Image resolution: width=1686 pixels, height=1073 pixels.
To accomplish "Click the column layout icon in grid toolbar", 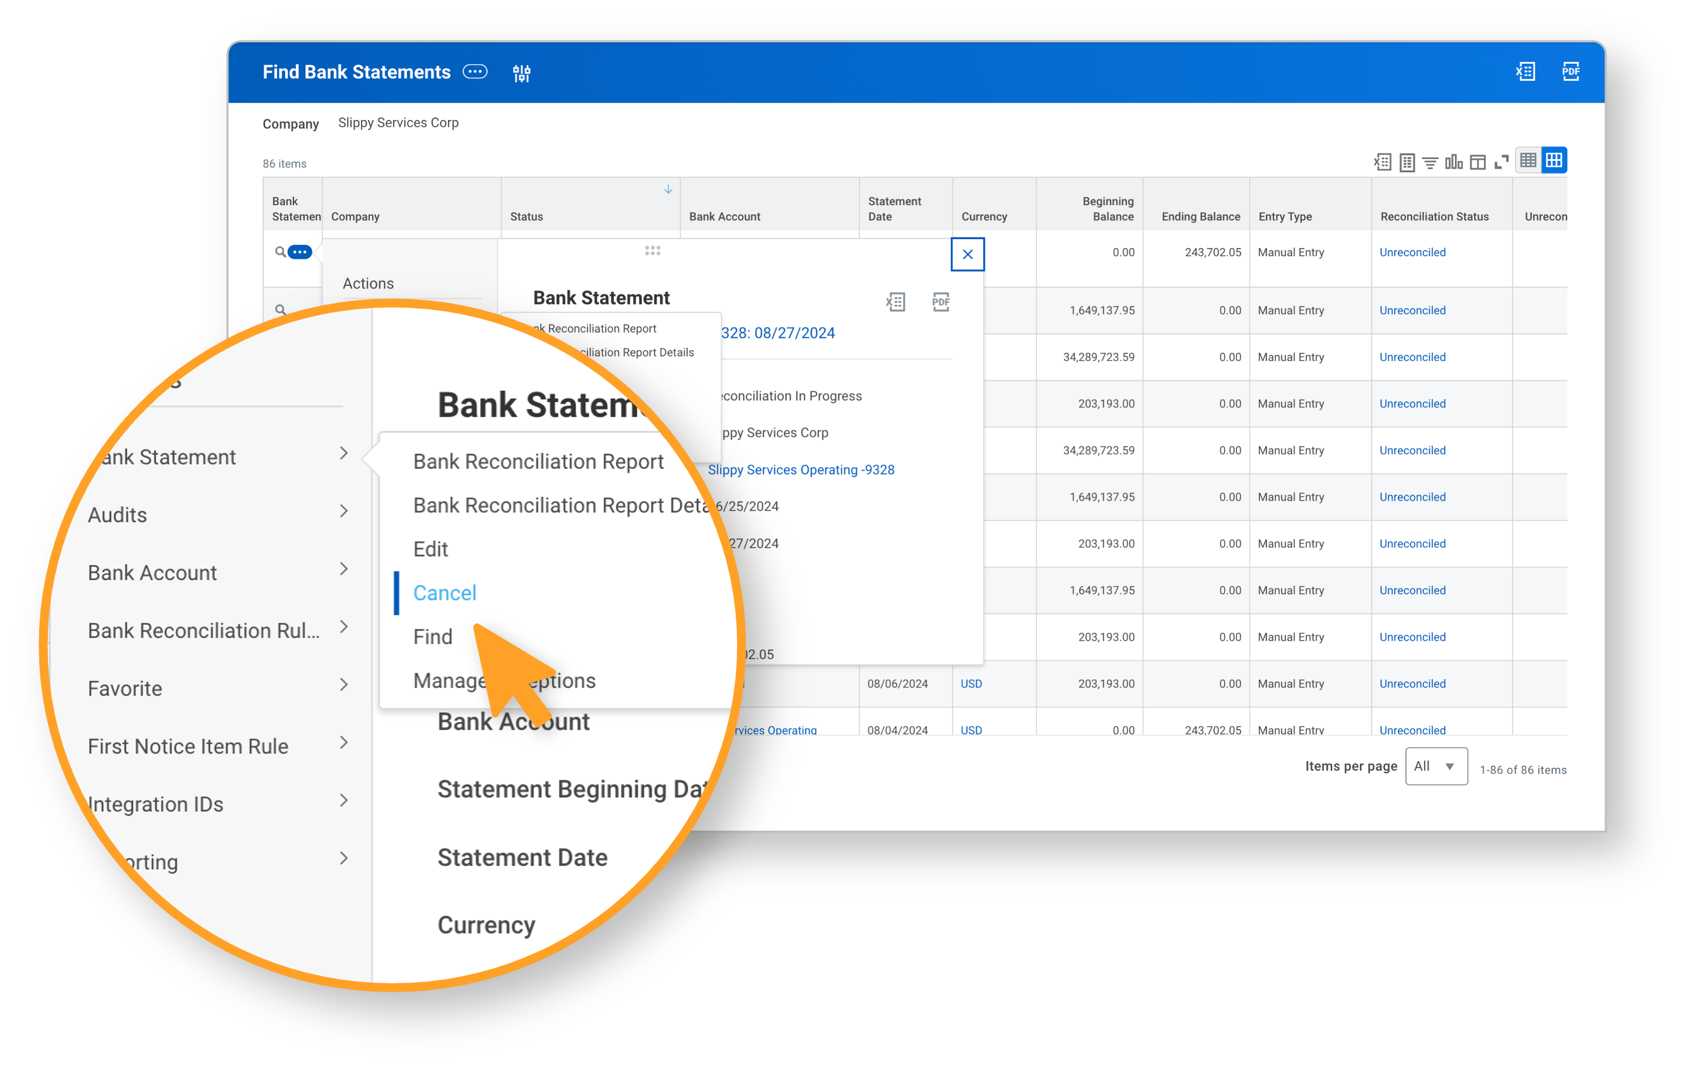I will point(1477,162).
